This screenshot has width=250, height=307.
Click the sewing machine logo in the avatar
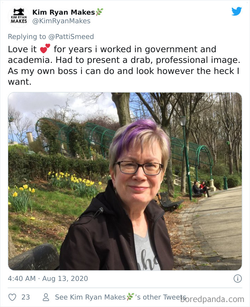coord(18,11)
